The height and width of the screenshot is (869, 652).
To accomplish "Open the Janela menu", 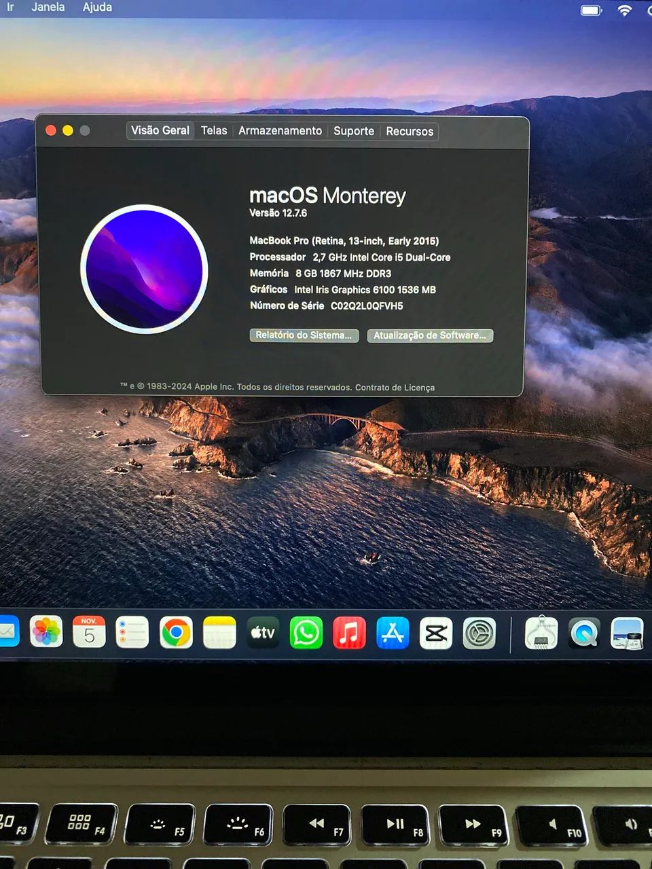I will pyautogui.click(x=48, y=7).
